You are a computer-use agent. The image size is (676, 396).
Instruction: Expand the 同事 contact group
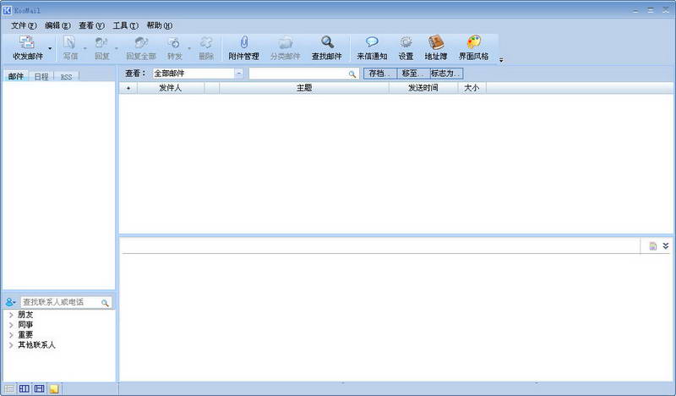point(11,325)
